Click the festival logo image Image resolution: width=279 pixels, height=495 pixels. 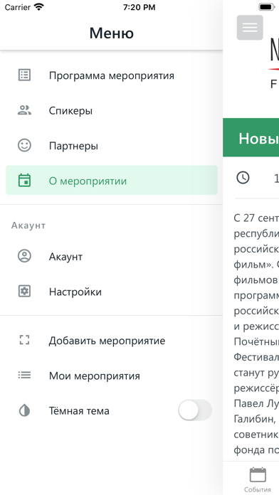coord(274,63)
